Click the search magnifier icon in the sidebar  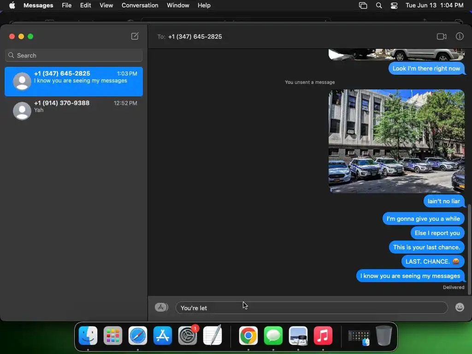pyautogui.click(x=11, y=55)
